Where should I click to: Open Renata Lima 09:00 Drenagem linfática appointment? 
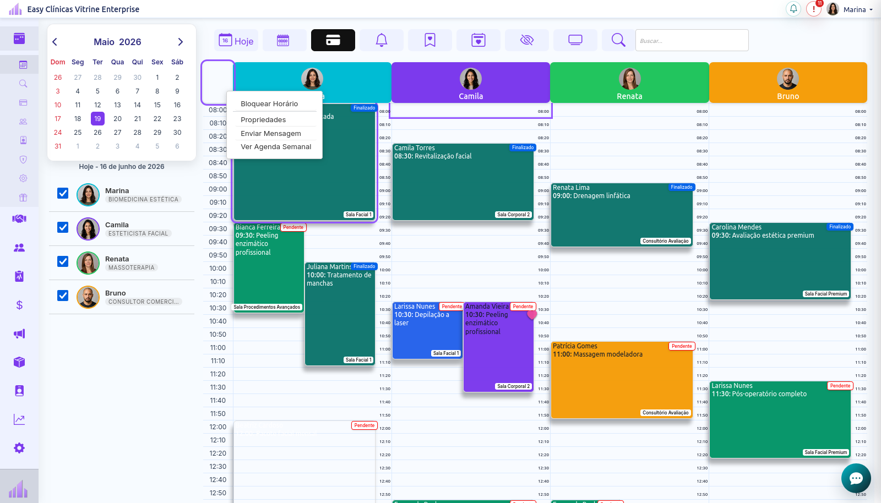tap(622, 215)
